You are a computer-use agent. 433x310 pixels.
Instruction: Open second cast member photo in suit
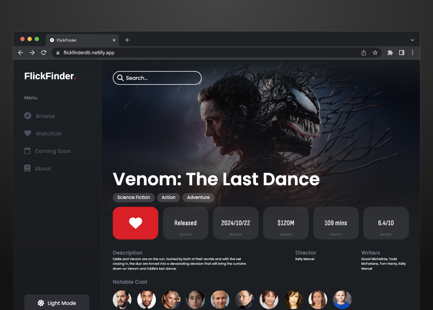tap(146, 300)
